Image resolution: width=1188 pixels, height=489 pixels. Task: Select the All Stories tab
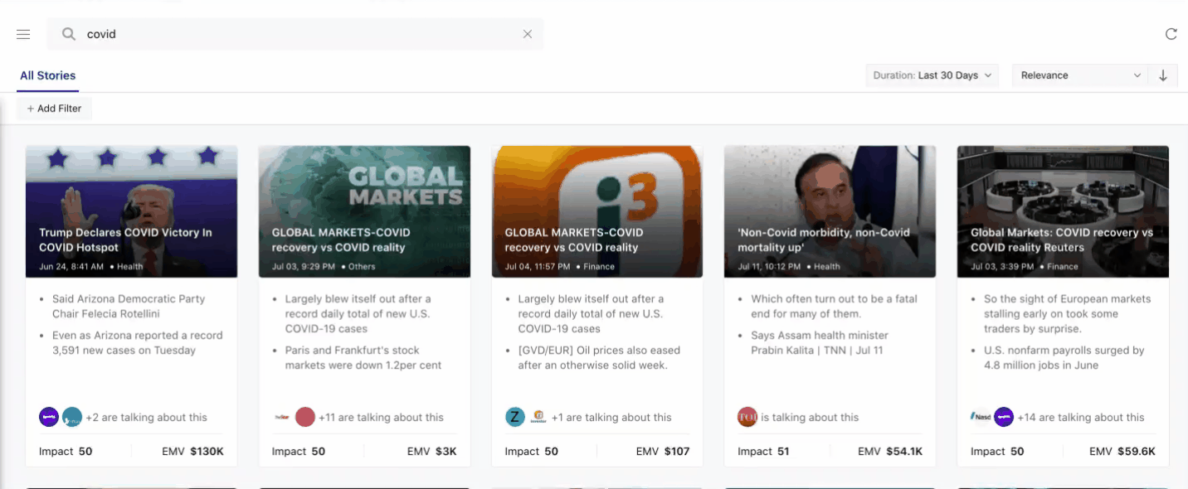48,75
